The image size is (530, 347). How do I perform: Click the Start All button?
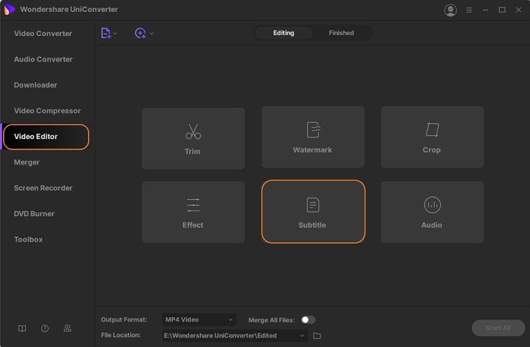(498, 328)
